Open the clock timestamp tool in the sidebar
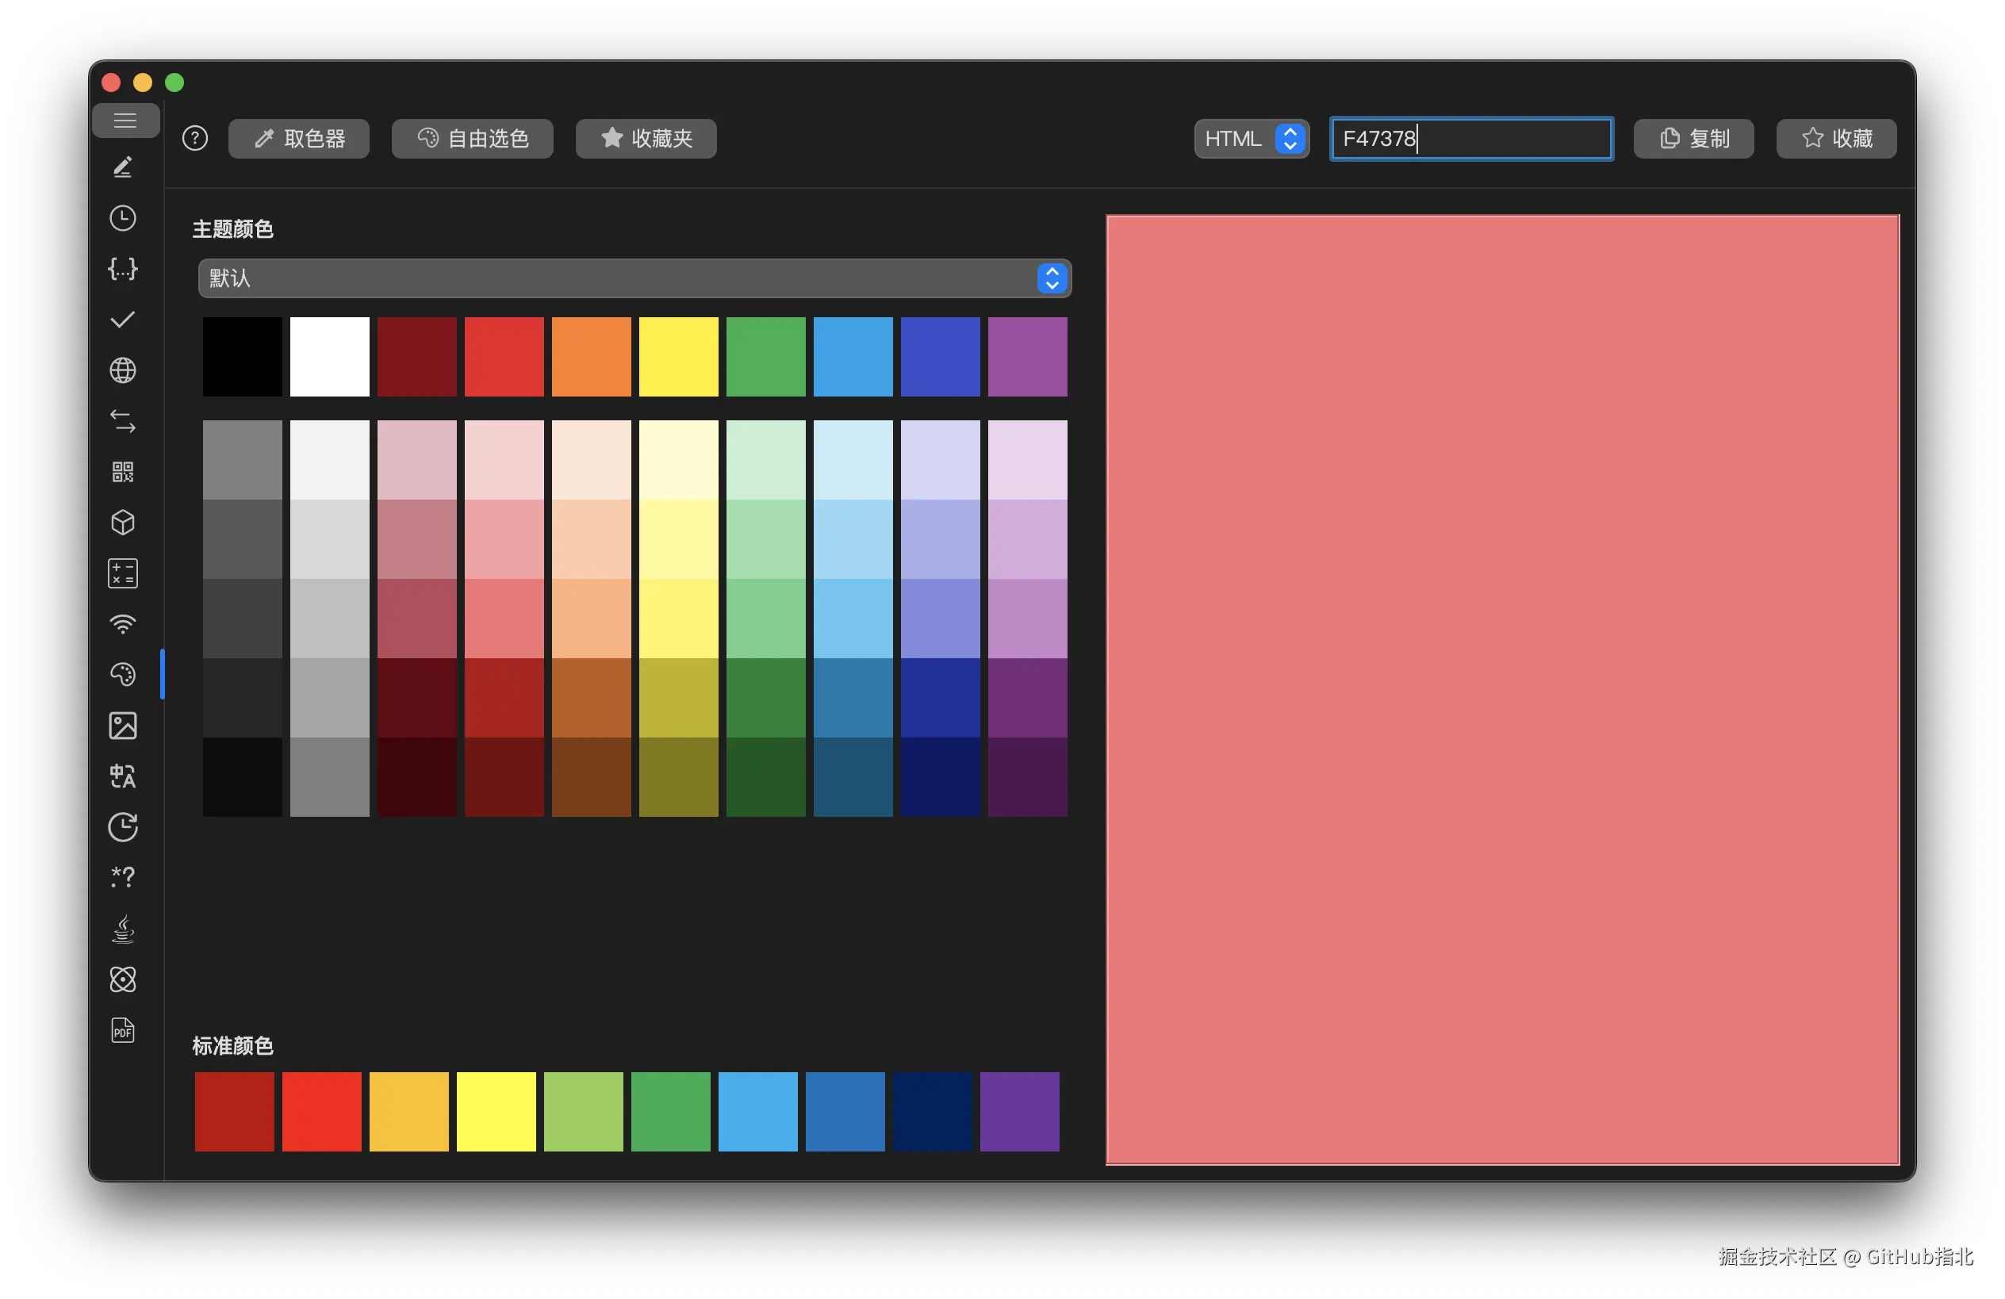 coord(123,218)
